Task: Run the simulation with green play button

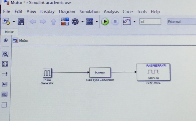Action: point(105,22)
